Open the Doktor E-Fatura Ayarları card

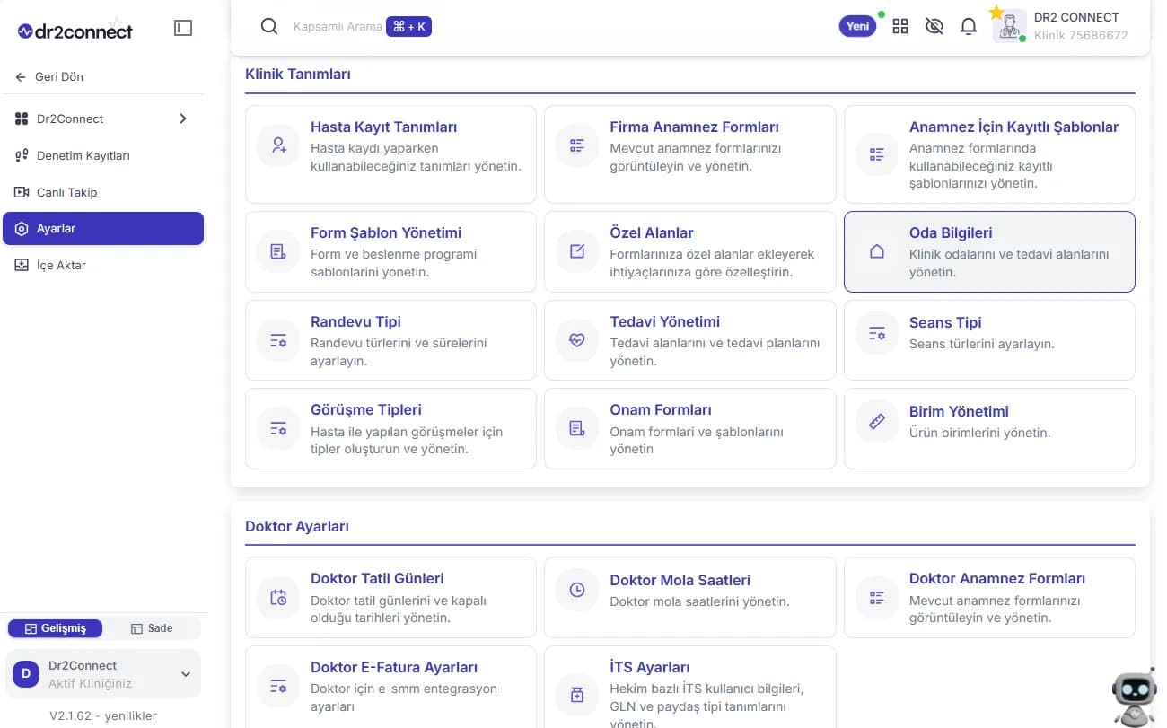tap(390, 687)
